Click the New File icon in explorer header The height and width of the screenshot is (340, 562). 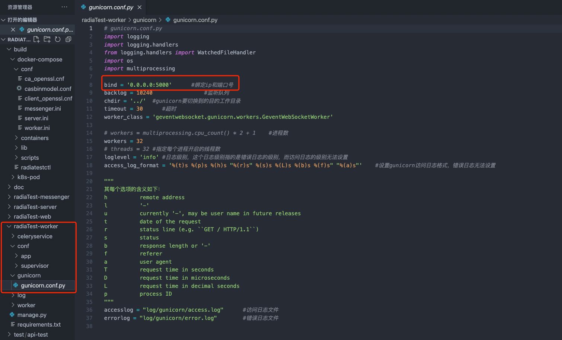36,39
